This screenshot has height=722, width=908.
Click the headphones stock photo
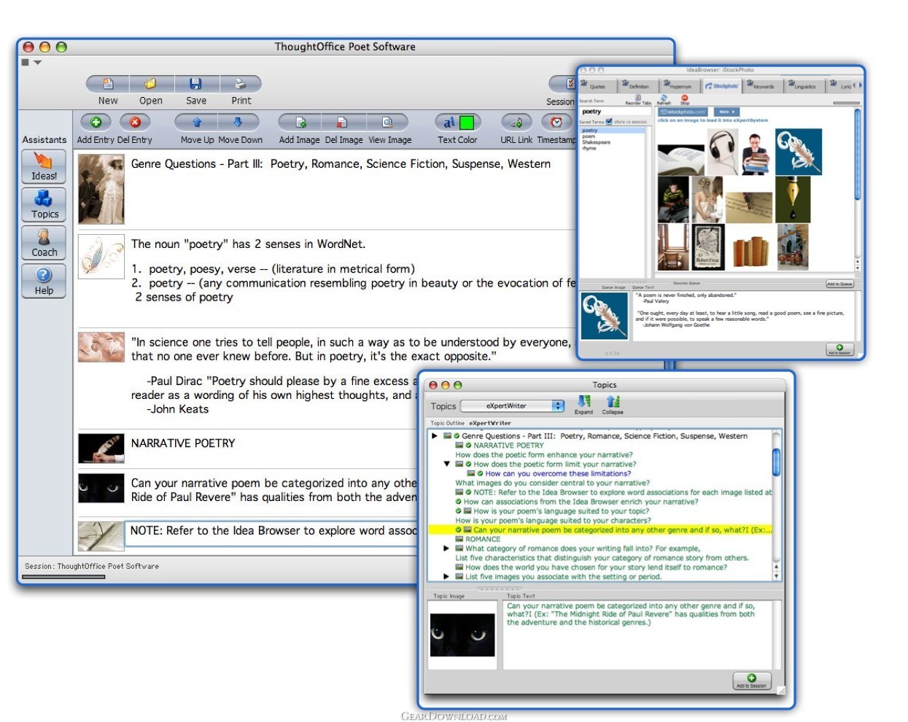[x=723, y=152]
